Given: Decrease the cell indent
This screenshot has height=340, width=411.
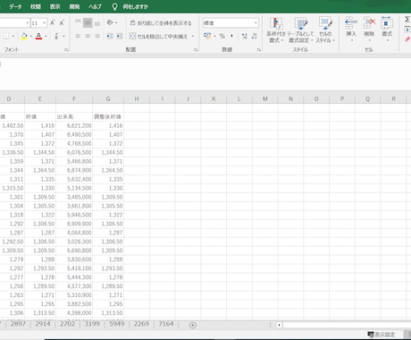Looking at the screenshot, I should [110, 37].
